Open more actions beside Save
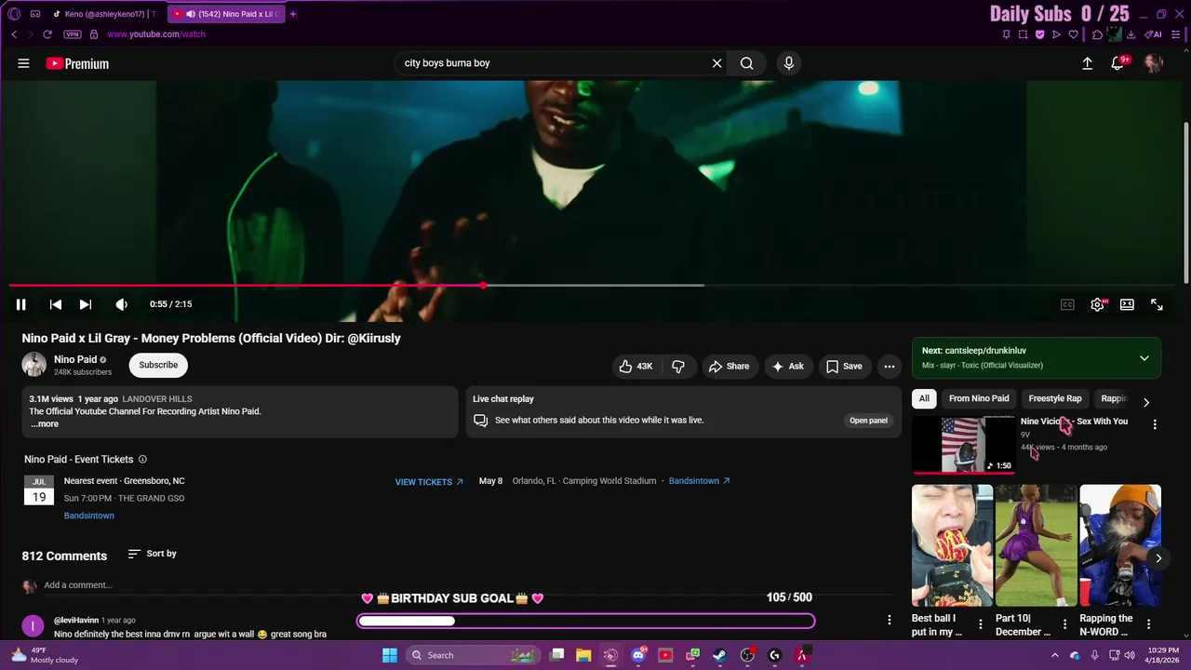The height and width of the screenshot is (670, 1191). [889, 367]
